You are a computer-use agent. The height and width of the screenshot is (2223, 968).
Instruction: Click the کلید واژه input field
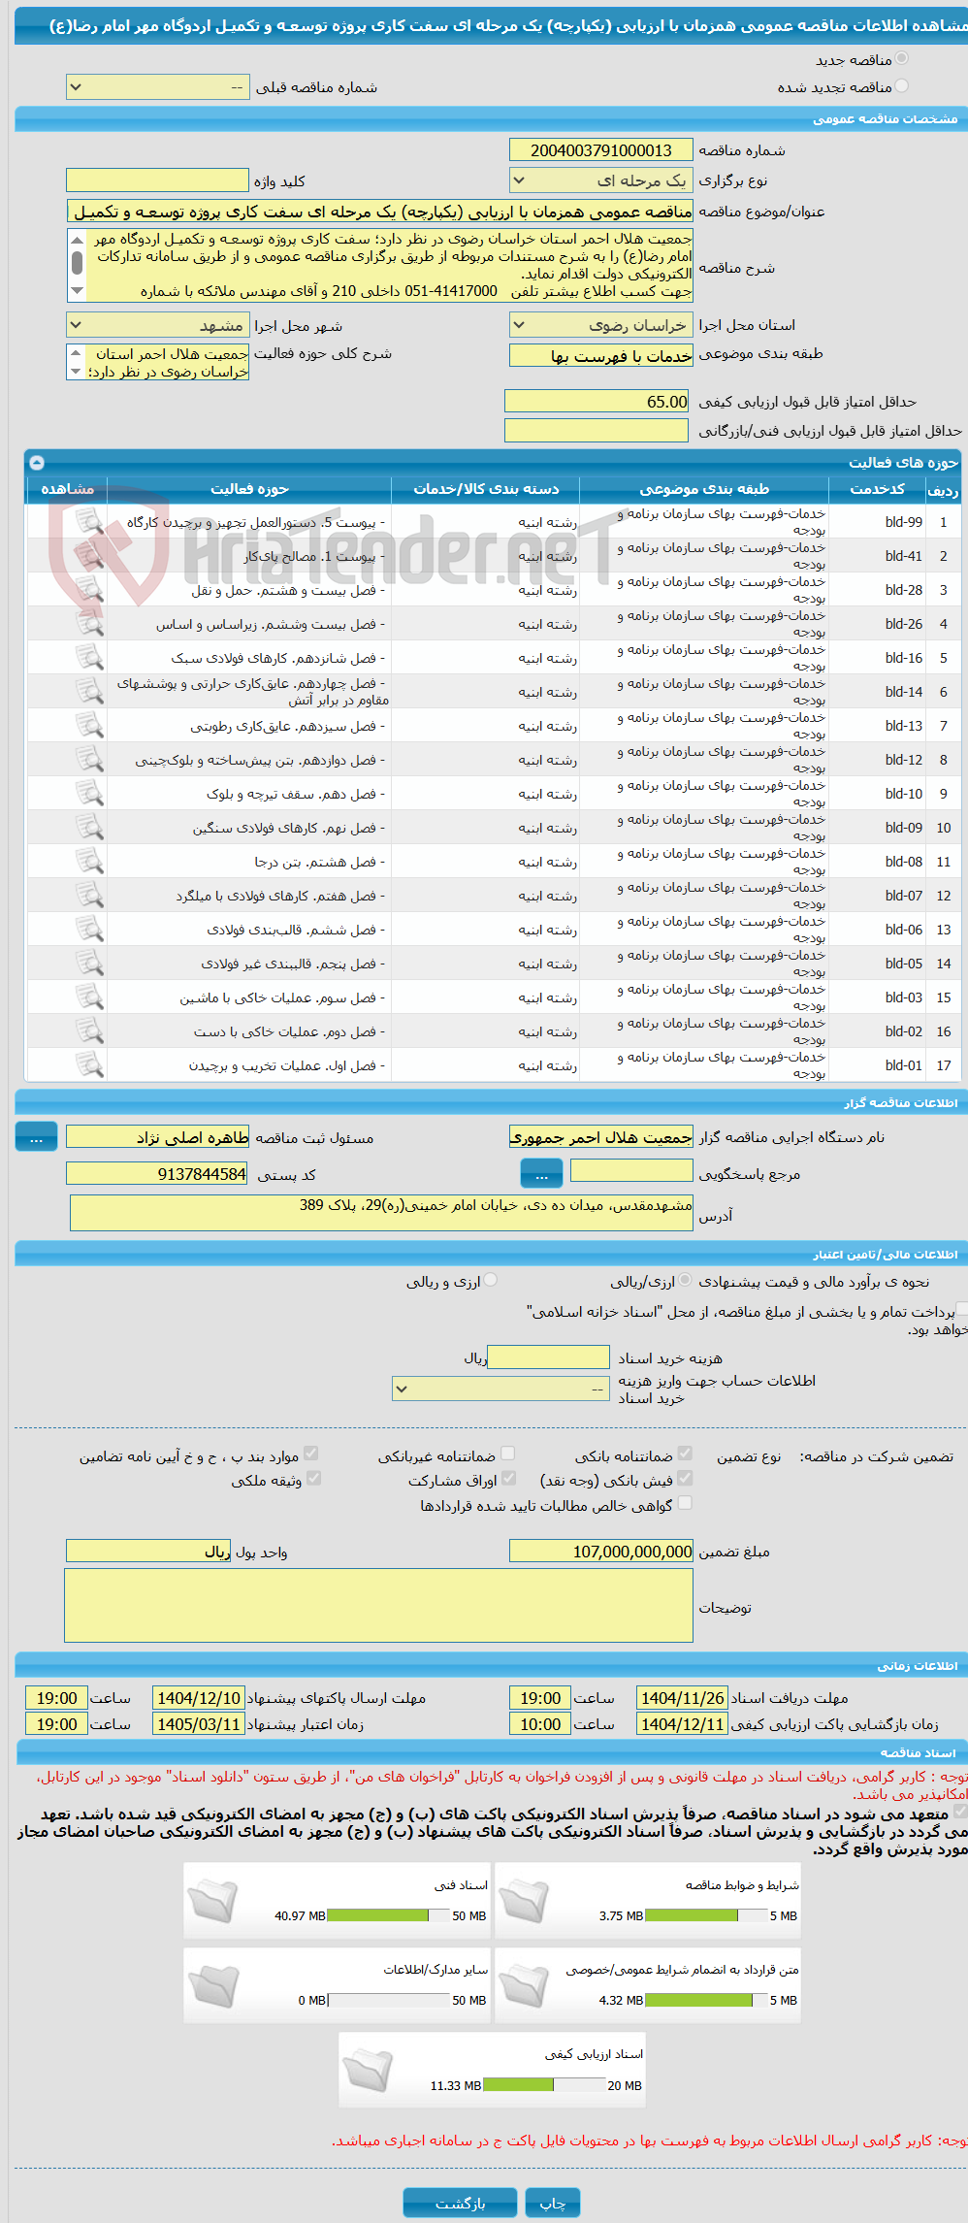157,180
